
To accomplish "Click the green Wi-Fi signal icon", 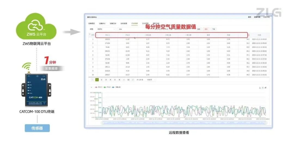I will coord(27,67).
